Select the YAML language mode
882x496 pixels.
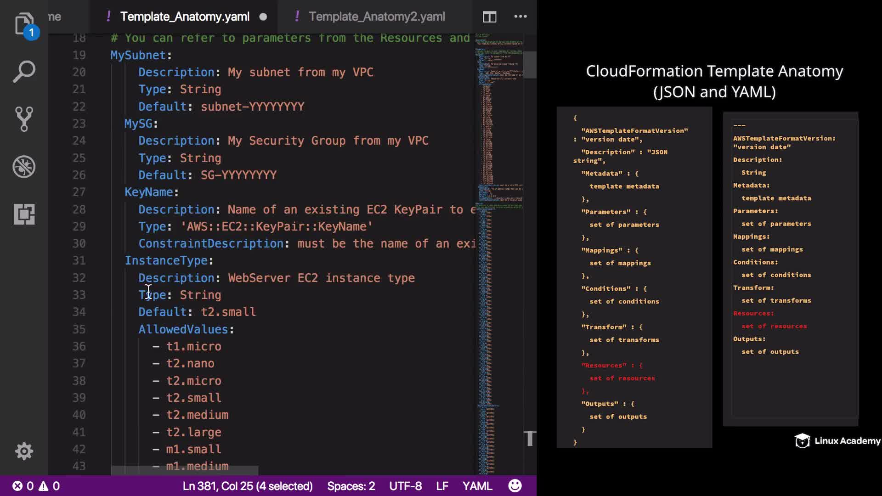click(x=477, y=486)
